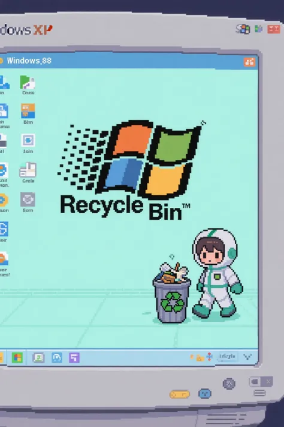
Task: Click the three-line menu on monitor bezel
Action: (259, 393)
